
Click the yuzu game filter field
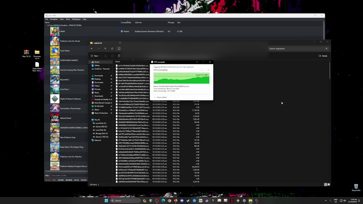(69, 175)
